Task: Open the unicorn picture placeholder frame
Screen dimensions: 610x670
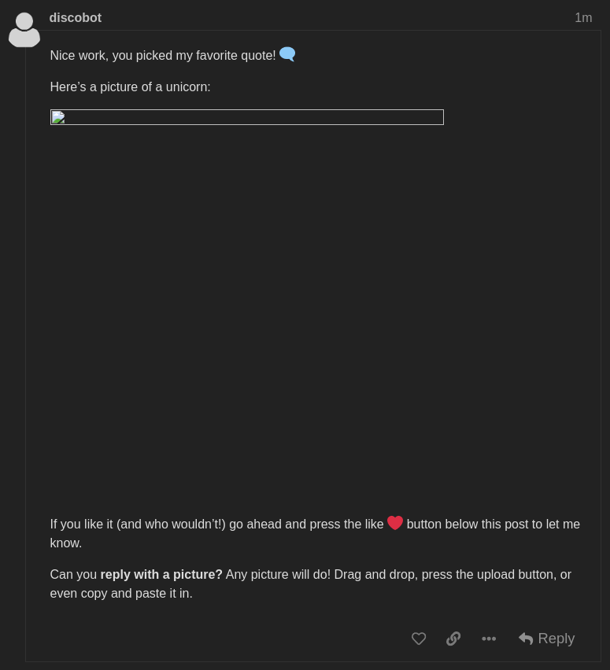Action: pos(247,117)
